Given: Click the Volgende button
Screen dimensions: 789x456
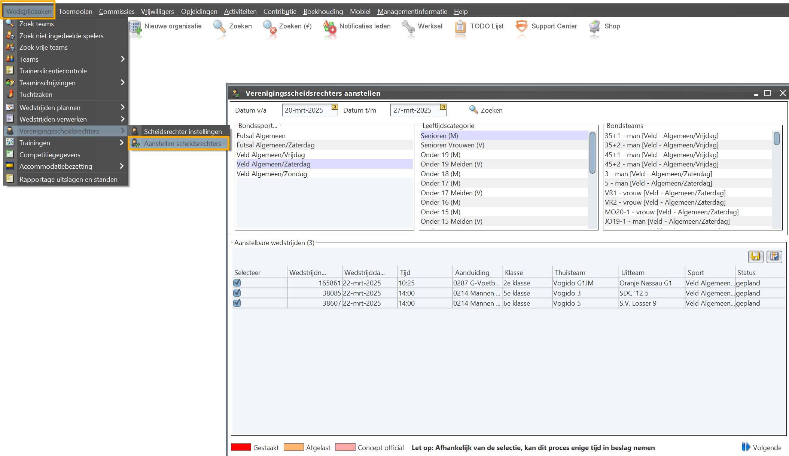Looking at the screenshot, I should [762, 447].
